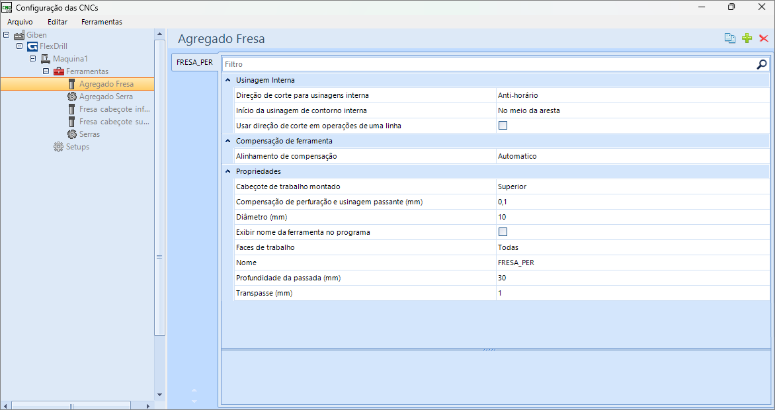
Task: Click the red X delete icon
Action: click(x=763, y=38)
